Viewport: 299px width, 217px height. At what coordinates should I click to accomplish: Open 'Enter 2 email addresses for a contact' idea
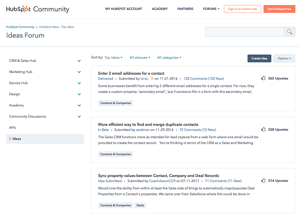coord(131,73)
